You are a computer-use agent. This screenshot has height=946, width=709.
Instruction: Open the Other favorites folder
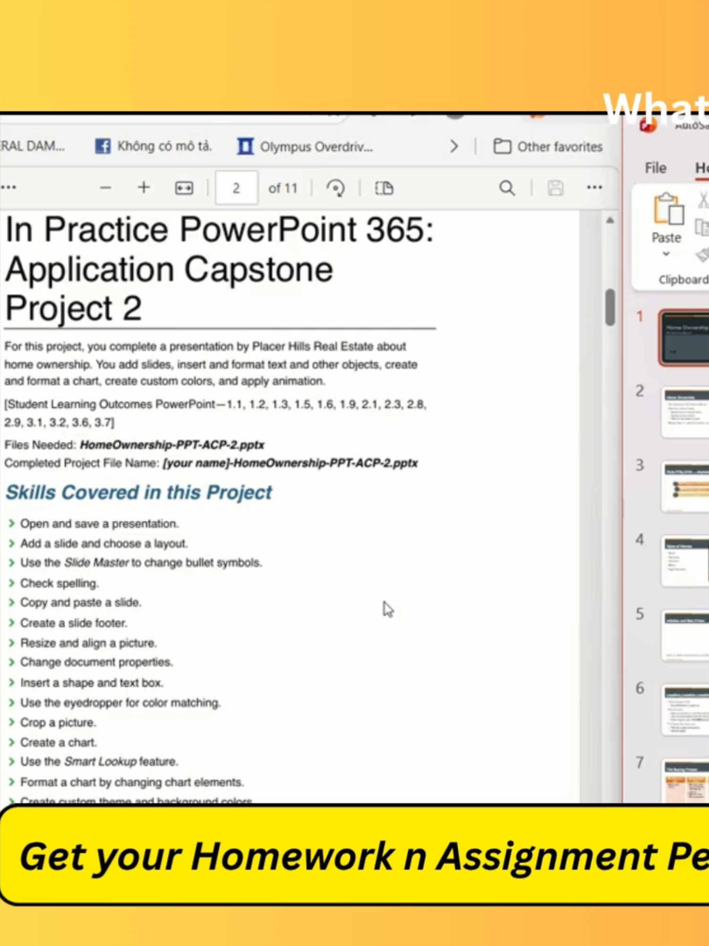pyautogui.click(x=548, y=147)
